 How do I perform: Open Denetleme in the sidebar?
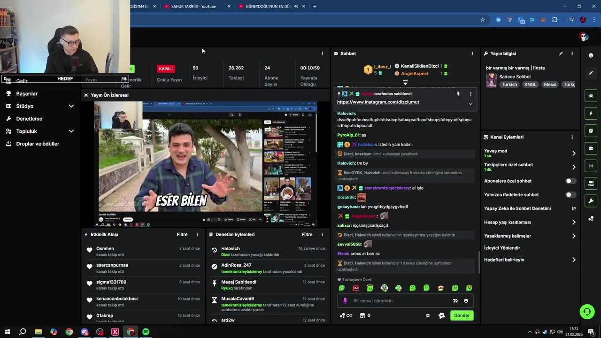point(29,119)
